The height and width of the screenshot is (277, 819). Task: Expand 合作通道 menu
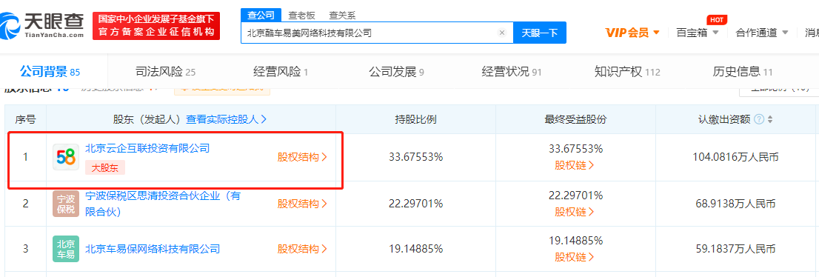pyautogui.click(x=762, y=33)
